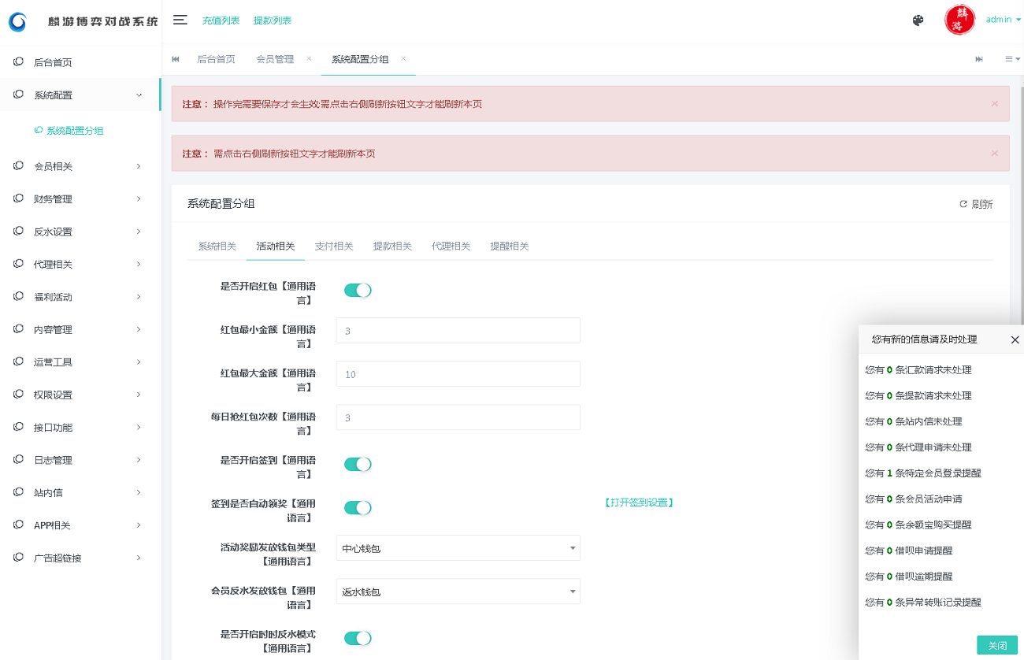Disable the 是否开启红包 toggle
The height and width of the screenshot is (660, 1024).
pyautogui.click(x=357, y=290)
